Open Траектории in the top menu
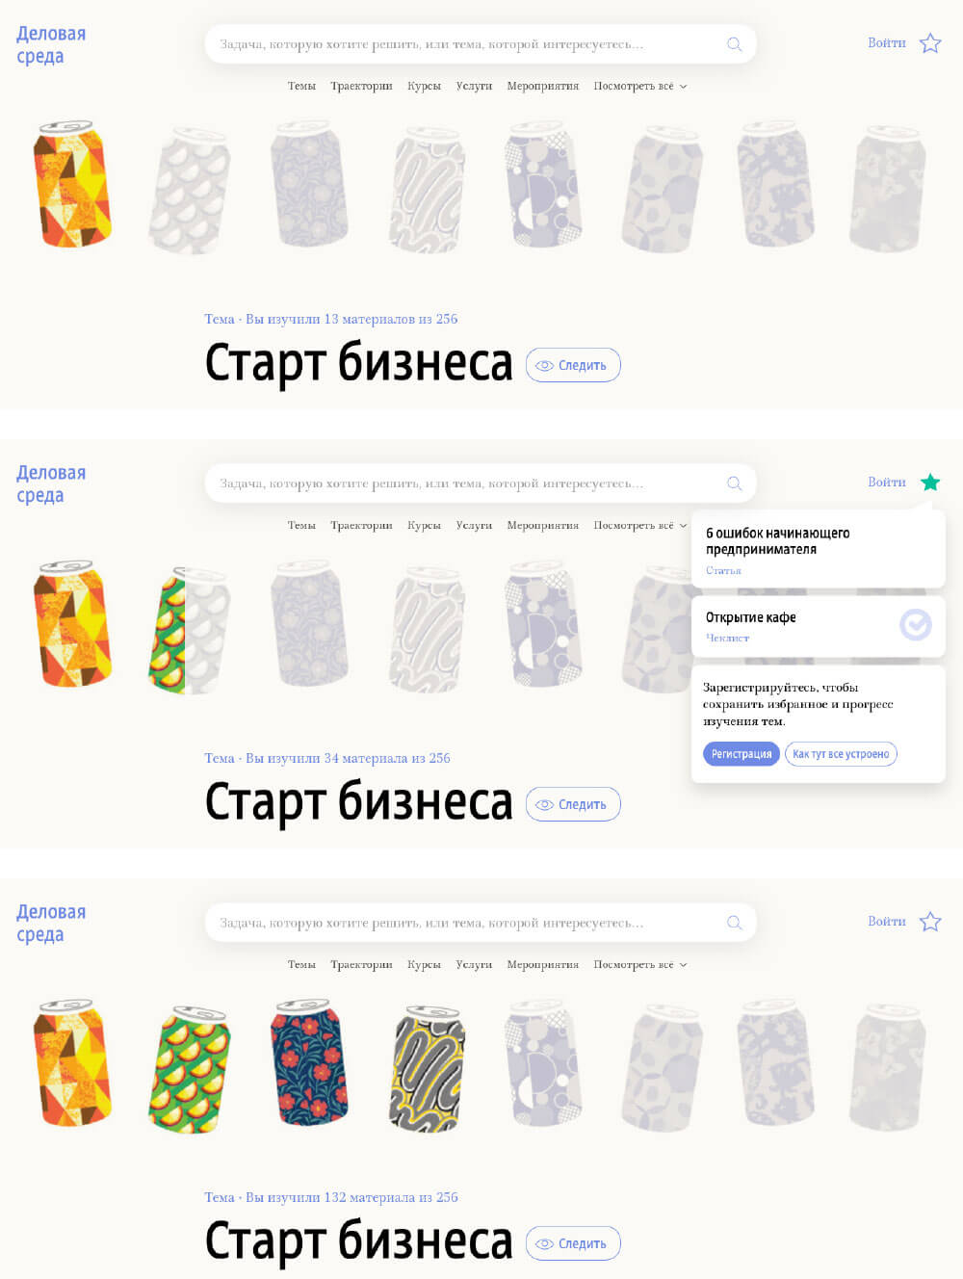 tap(361, 86)
